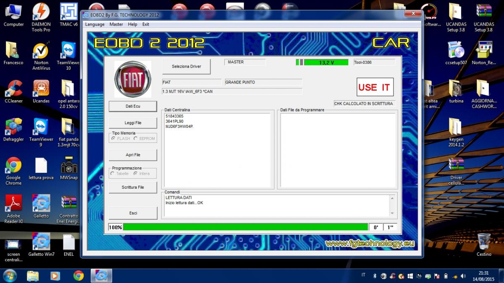Image resolution: width=504 pixels, height=283 pixels.
Task: Open the Ucandas desktop shortcut
Action: (x=41, y=92)
